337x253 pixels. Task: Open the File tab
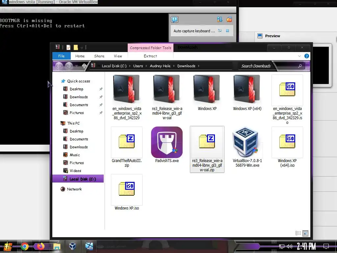[62, 56]
